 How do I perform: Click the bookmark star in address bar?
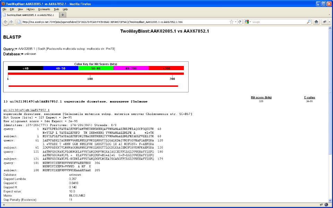(x=231, y=22)
